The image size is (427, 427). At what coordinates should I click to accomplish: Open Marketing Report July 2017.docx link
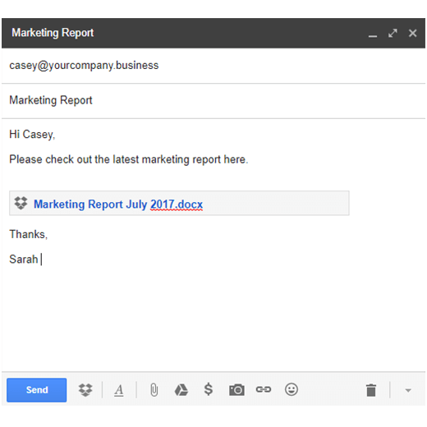(x=118, y=204)
